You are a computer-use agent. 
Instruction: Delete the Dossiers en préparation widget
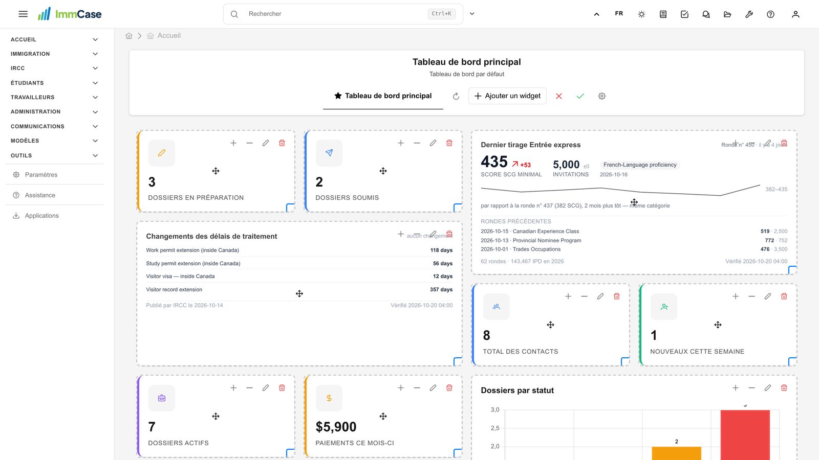pyautogui.click(x=282, y=143)
